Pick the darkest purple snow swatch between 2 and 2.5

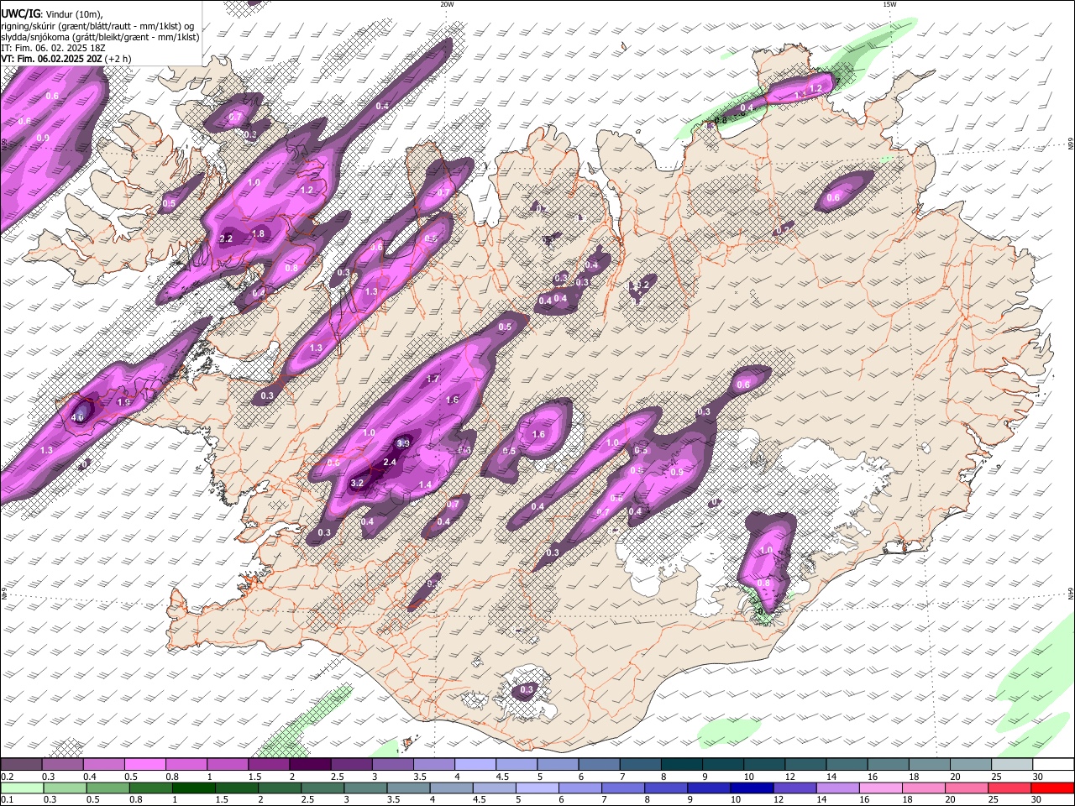[310, 765]
